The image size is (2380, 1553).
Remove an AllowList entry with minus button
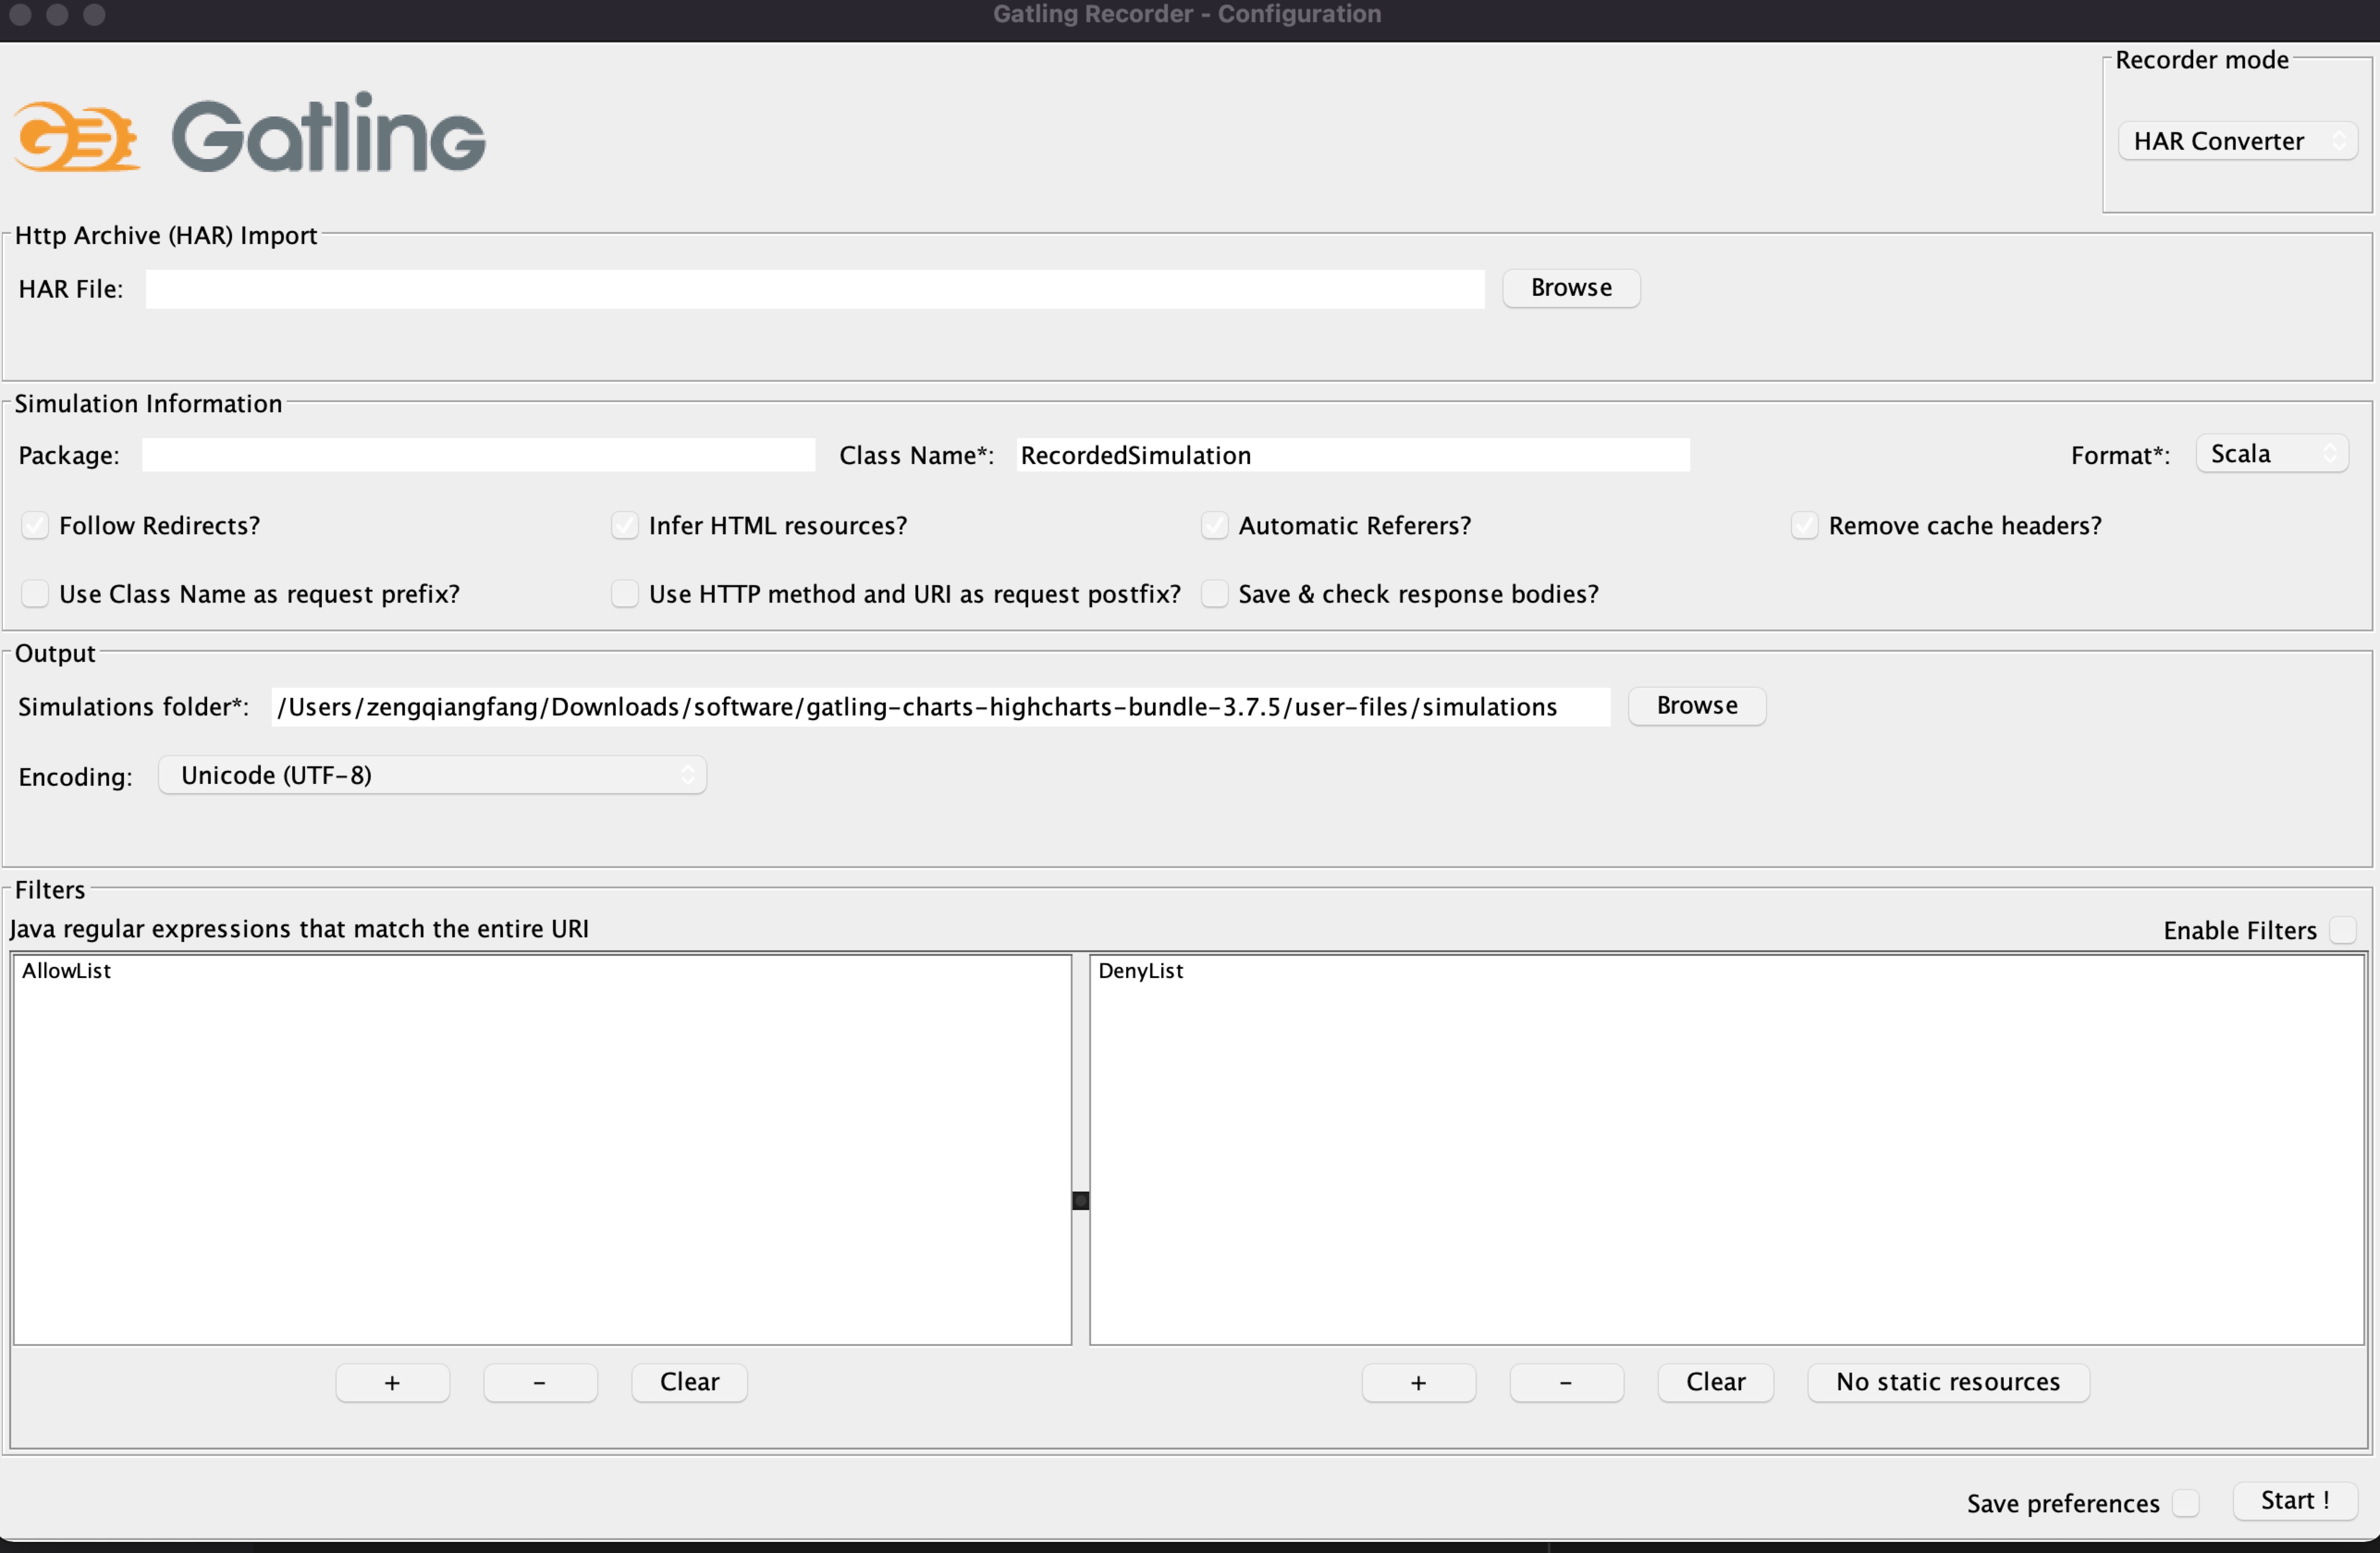(x=540, y=1383)
